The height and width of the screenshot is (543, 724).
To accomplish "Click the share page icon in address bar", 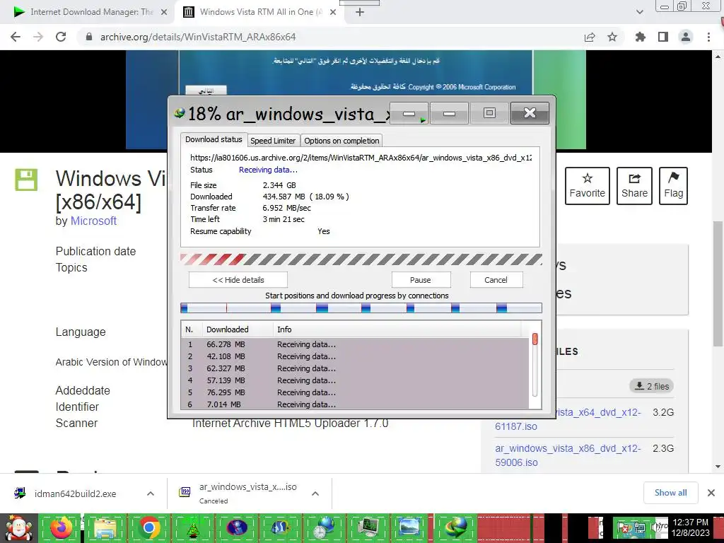I will click(590, 37).
